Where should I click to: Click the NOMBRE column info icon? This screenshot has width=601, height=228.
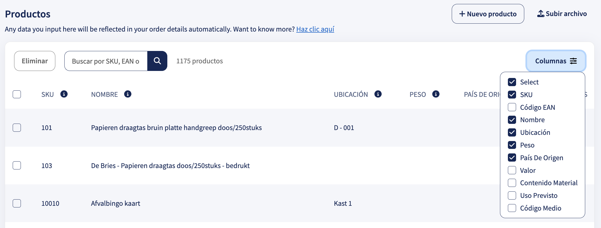(x=128, y=94)
